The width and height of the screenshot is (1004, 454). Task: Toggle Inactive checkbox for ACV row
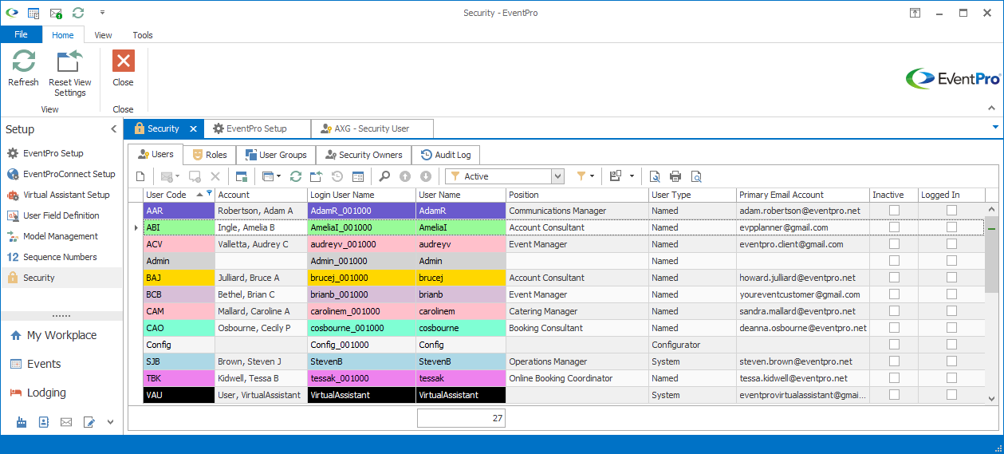(x=894, y=244)
